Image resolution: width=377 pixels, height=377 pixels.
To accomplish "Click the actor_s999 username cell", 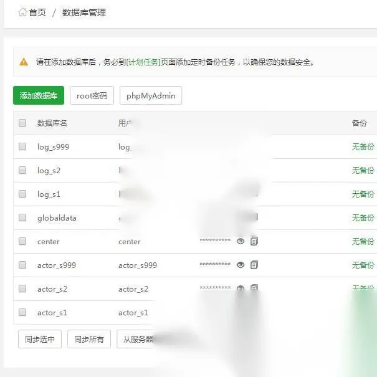I will [138, 265].
